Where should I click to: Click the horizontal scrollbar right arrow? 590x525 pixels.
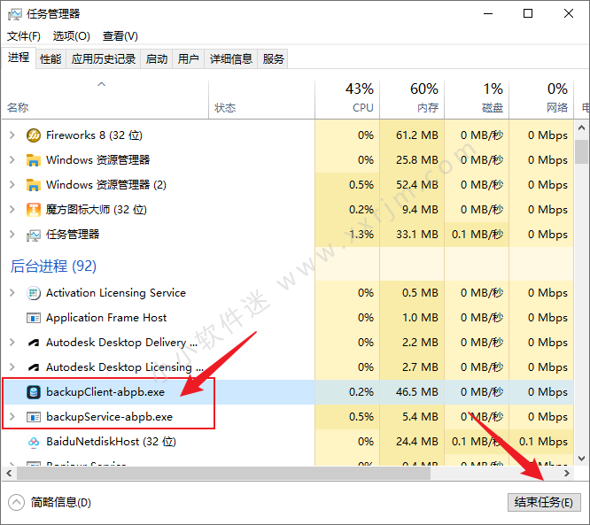point(567,473)
